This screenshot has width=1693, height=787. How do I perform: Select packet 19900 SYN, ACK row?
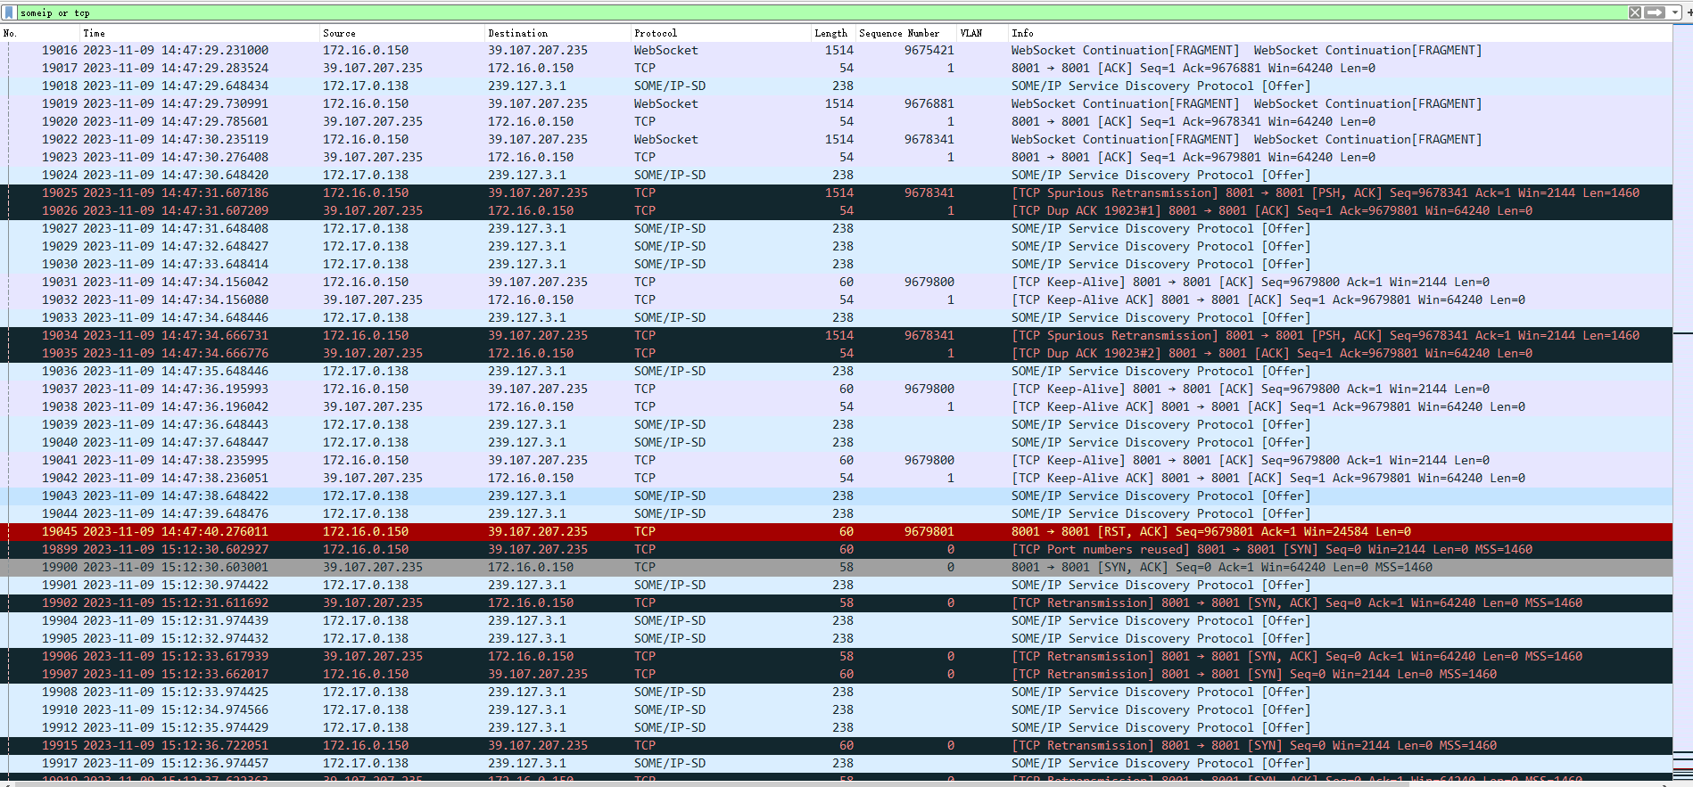click(x=837, y=568)
